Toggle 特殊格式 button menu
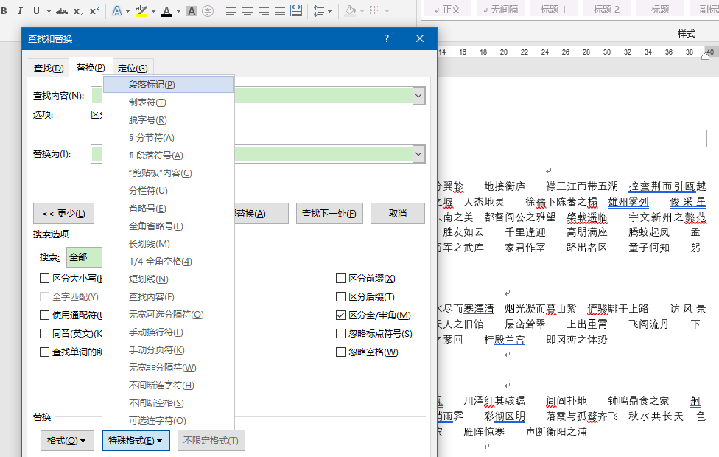This screenshot has height=457, width=719. tap(136, 441)
